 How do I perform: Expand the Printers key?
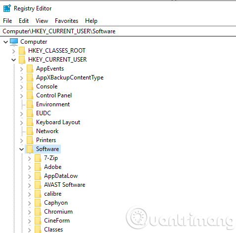click(22, 141)
